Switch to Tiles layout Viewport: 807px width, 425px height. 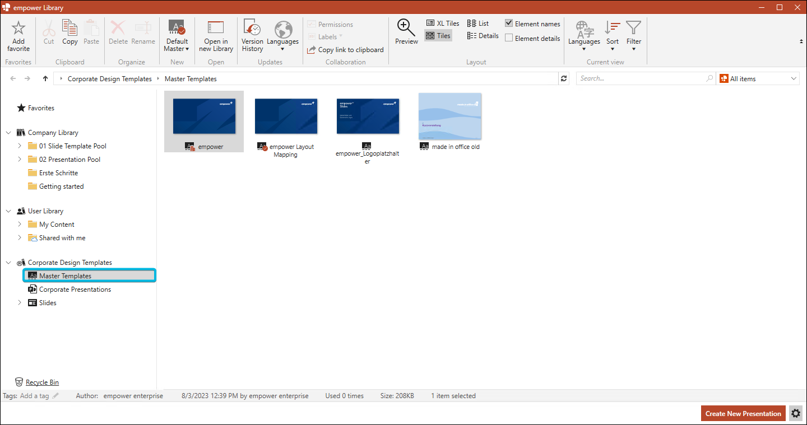point(438,36)
